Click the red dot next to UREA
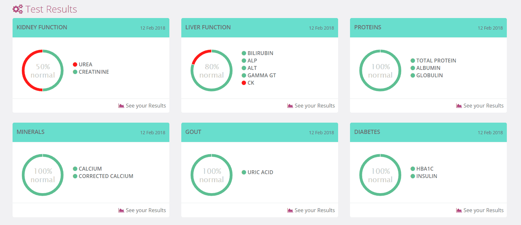 pyautogui.click(x=75, y=65)
